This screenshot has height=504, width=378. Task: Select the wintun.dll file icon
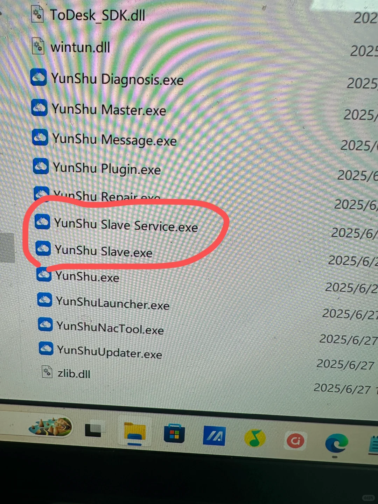click(38, 46)
